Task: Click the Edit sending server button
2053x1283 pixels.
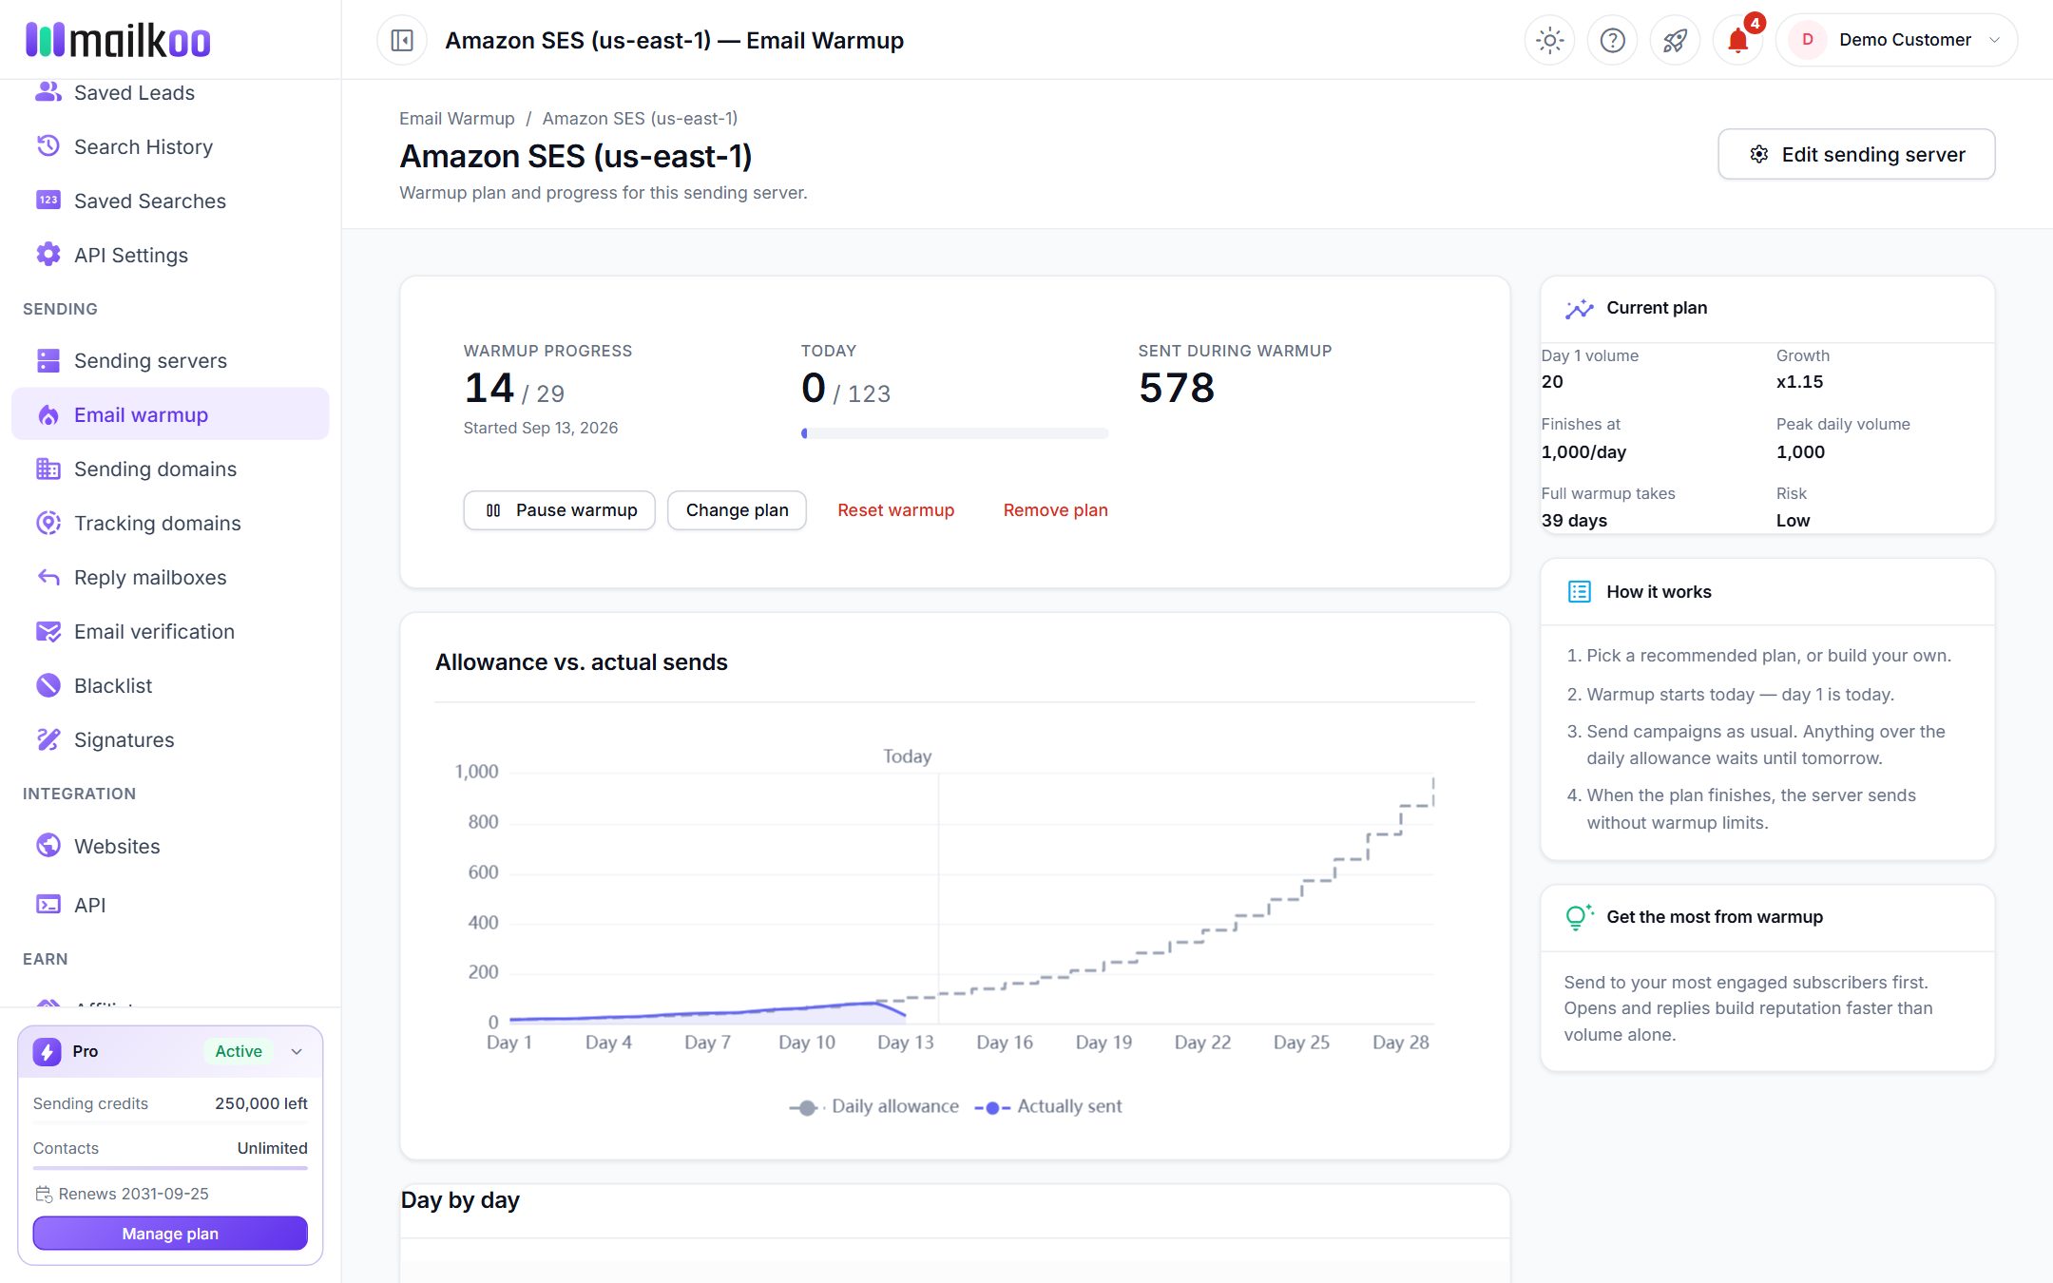Action: [x=1856, y=154]
